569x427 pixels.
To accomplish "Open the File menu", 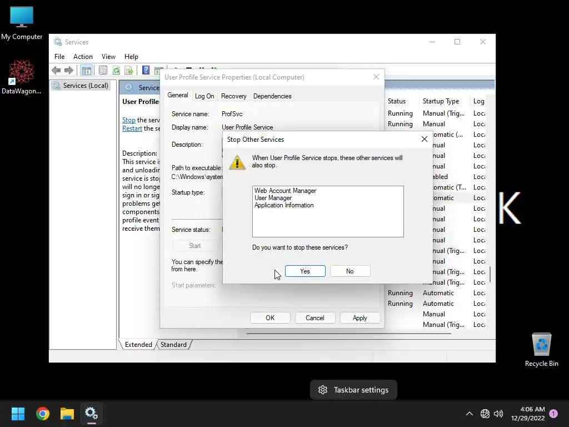I will [x=59, y=57].
